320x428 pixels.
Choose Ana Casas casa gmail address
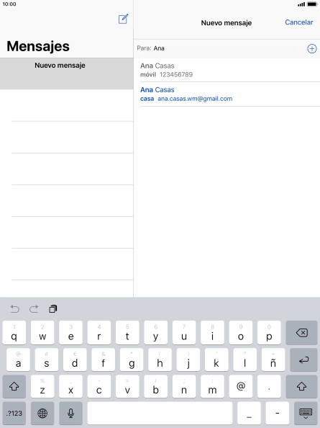pyautogui.click(x=227, y=94)
